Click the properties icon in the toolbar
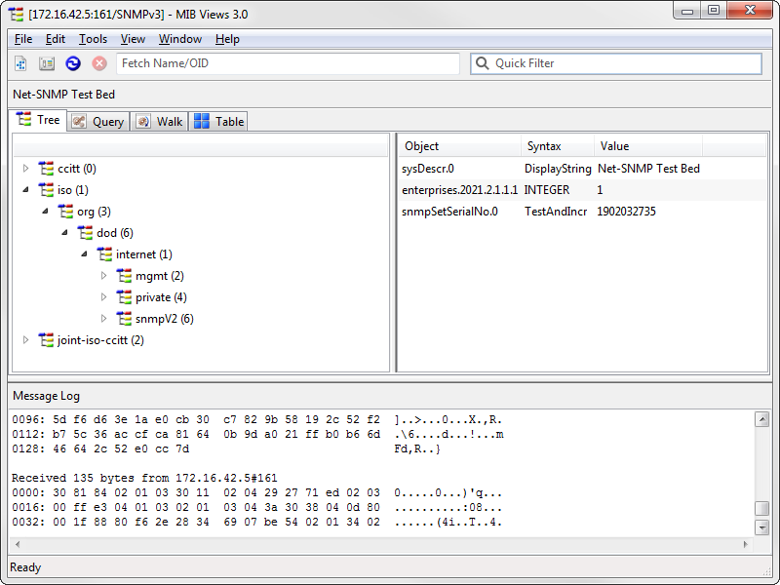 tap(47, 63)
